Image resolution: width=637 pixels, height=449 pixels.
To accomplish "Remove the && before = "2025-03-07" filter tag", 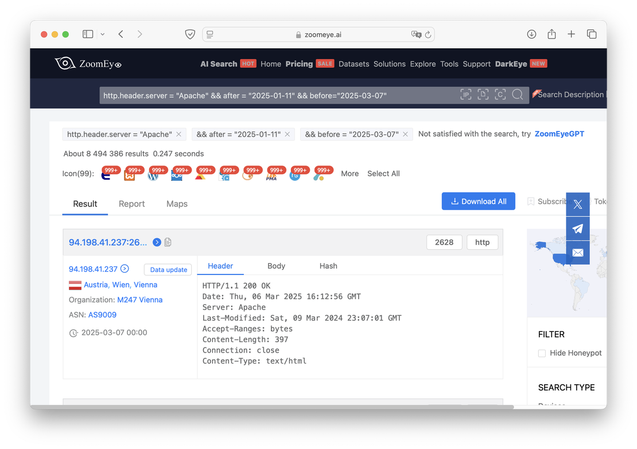I will tap(405, 134).
